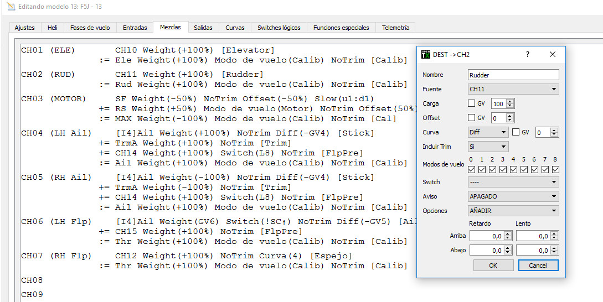Open the Aviso dropdown showing APAGADO
Viewport: 603px width, 302px height.
(x=513, y=196)
